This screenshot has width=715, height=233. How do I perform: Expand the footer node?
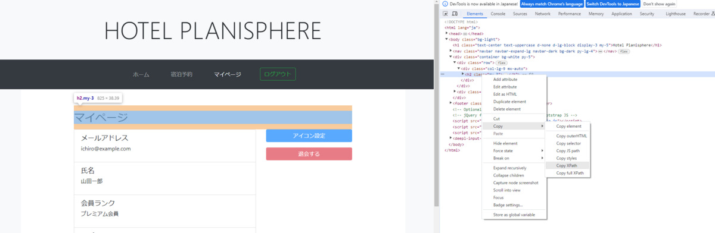(x=451, y=103)
